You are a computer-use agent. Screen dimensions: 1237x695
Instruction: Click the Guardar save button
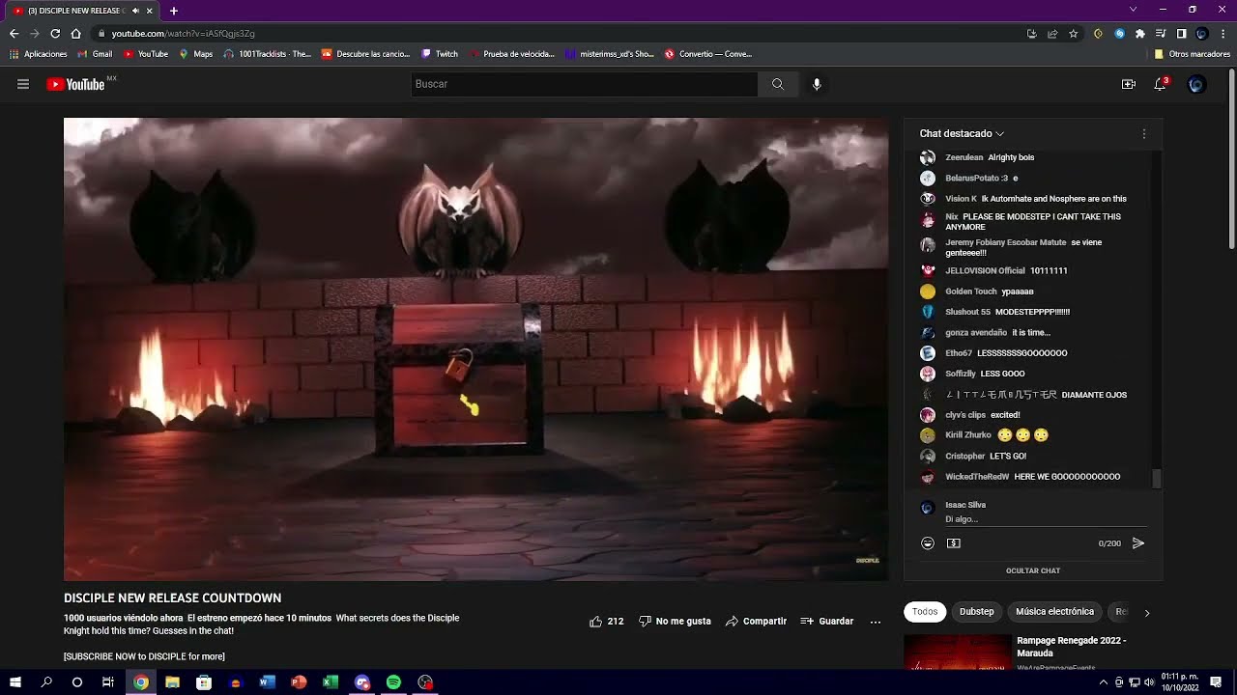pyautogui.click(x=827, y=622)
